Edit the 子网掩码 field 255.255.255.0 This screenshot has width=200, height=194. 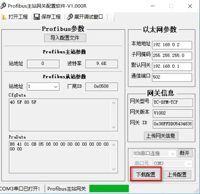(x=172, y=56)
